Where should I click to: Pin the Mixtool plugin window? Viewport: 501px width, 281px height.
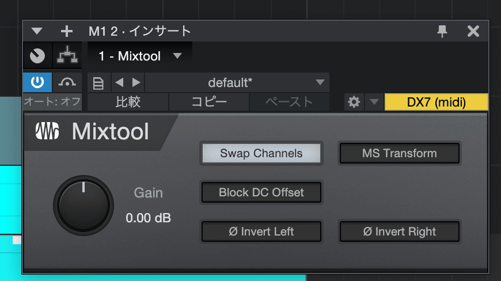[442, 31]
